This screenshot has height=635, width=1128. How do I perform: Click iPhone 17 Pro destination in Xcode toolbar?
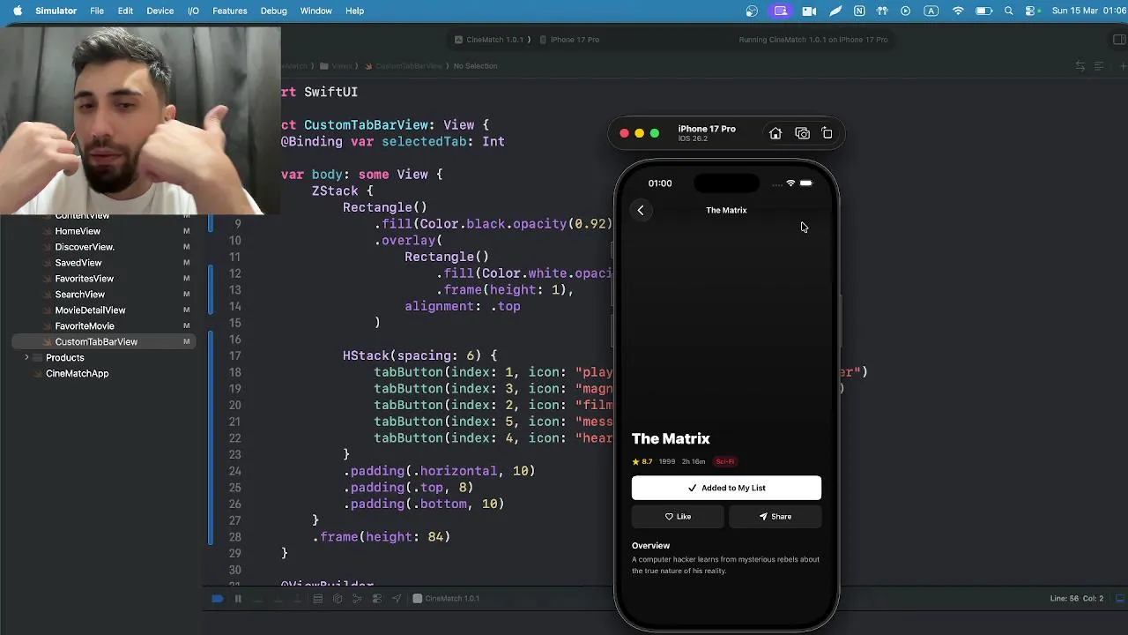(569, 40)
